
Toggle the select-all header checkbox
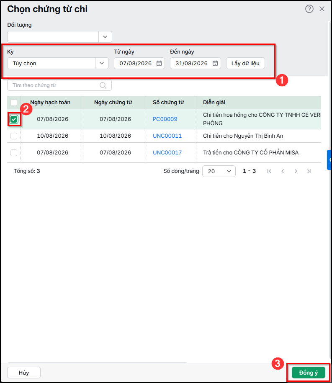pos(14,103)
